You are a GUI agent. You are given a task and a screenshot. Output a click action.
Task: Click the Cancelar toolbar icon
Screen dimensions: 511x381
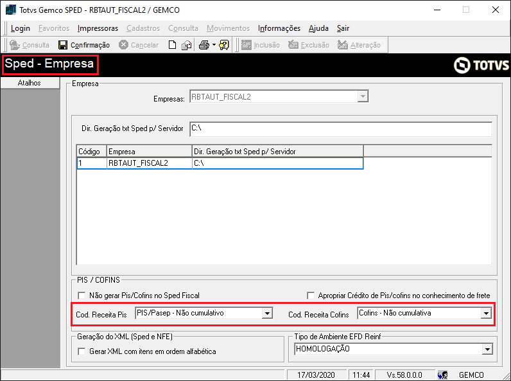[x=123, y=45]
